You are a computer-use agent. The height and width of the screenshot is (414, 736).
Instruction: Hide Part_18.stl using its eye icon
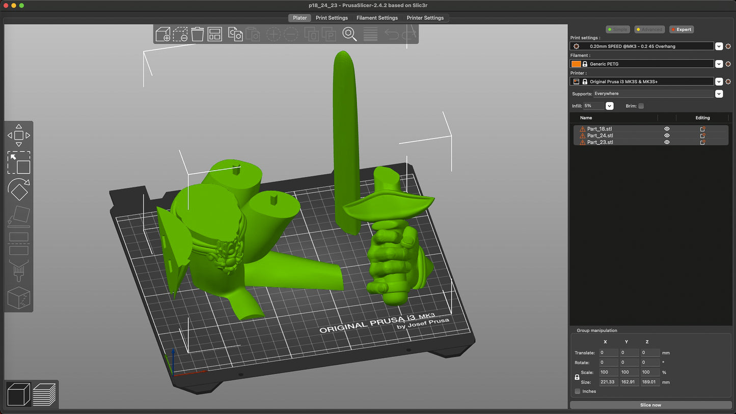pos(667,129)
